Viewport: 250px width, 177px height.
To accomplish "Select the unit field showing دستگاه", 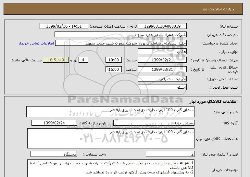I will pyautogui.click(x=54, y=154).
